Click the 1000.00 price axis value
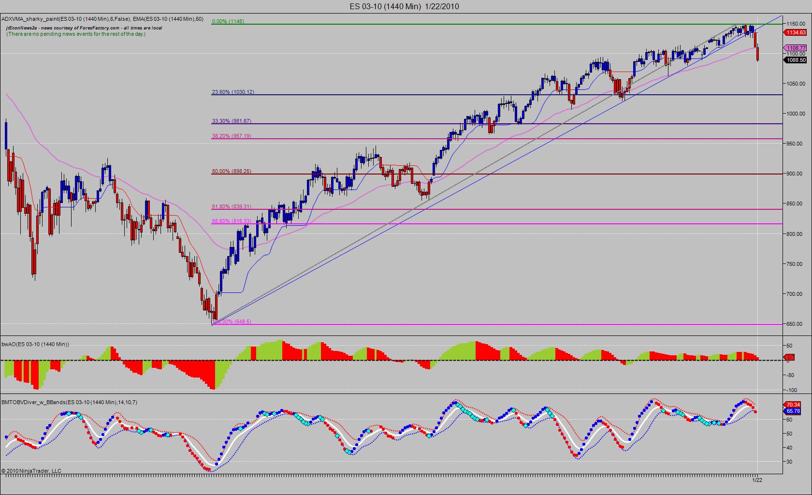This screenshot has height=495, width=812. [796, 114]
